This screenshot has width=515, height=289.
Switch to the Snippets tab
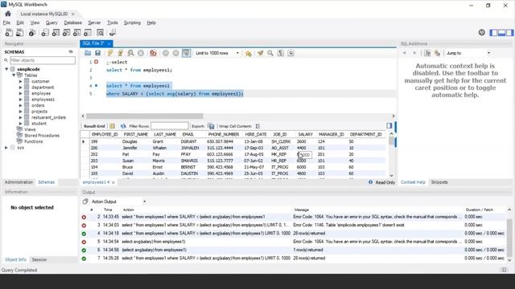[439, 182]
